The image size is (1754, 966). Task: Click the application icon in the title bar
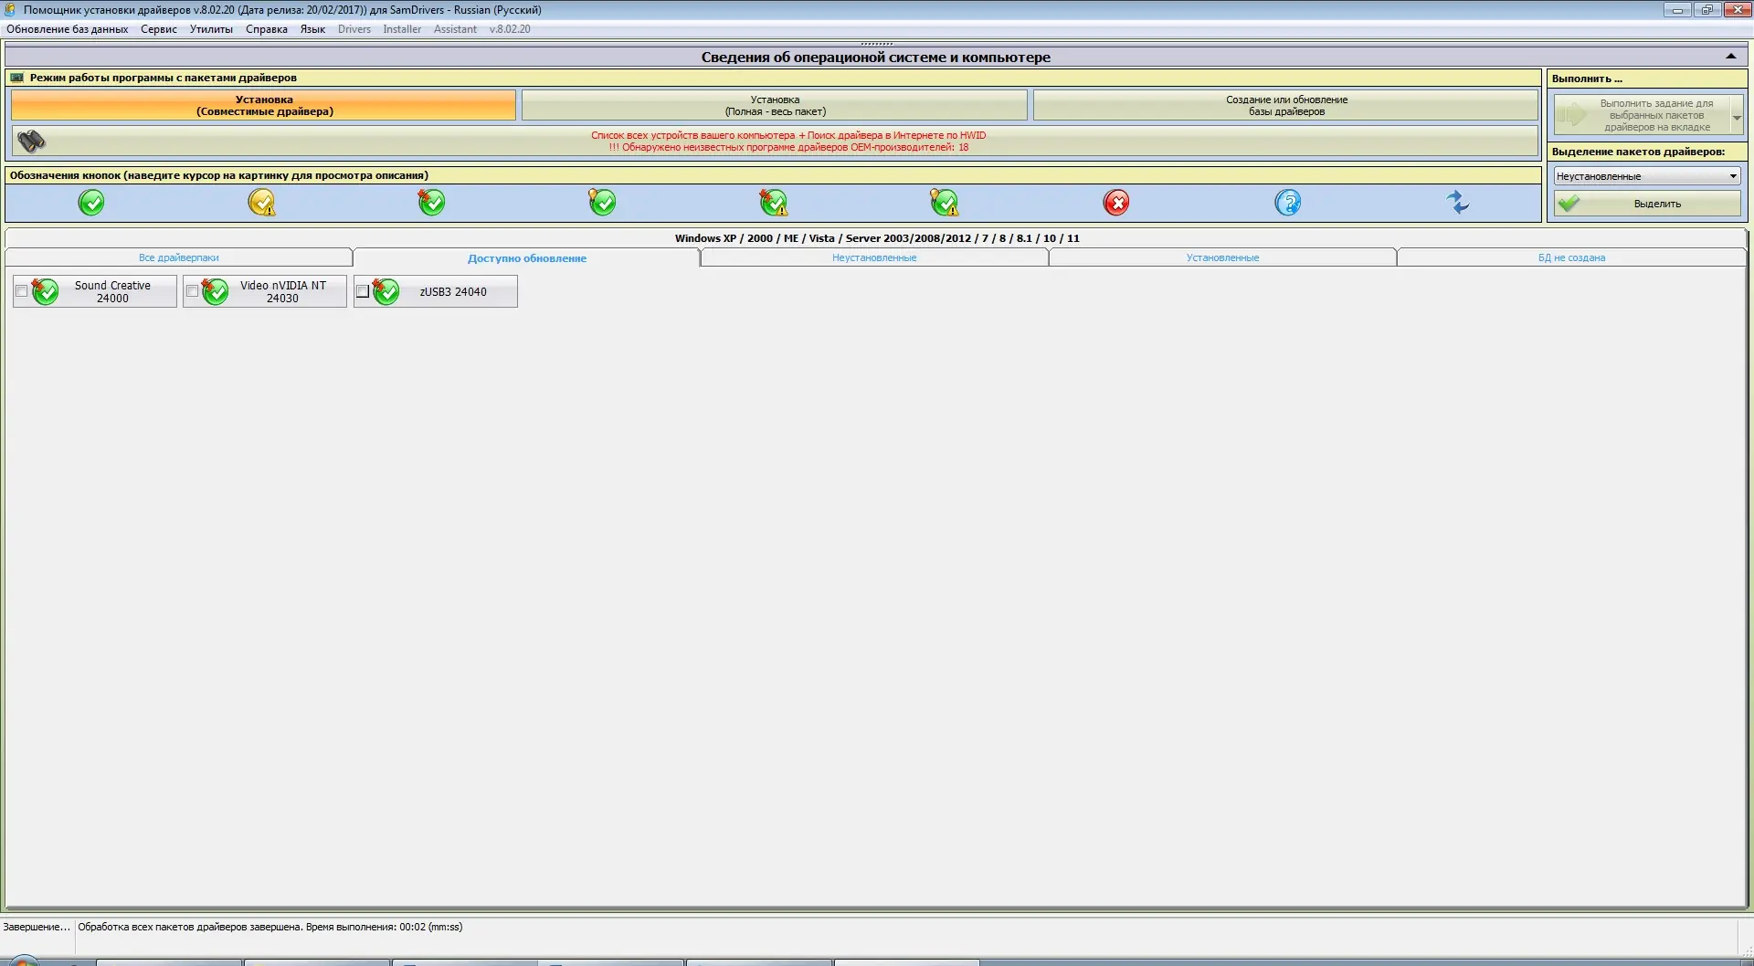pos(10,9)
